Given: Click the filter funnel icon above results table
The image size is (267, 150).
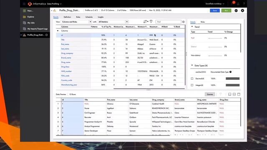Looking at the screenshot, I should coord(151,22).
